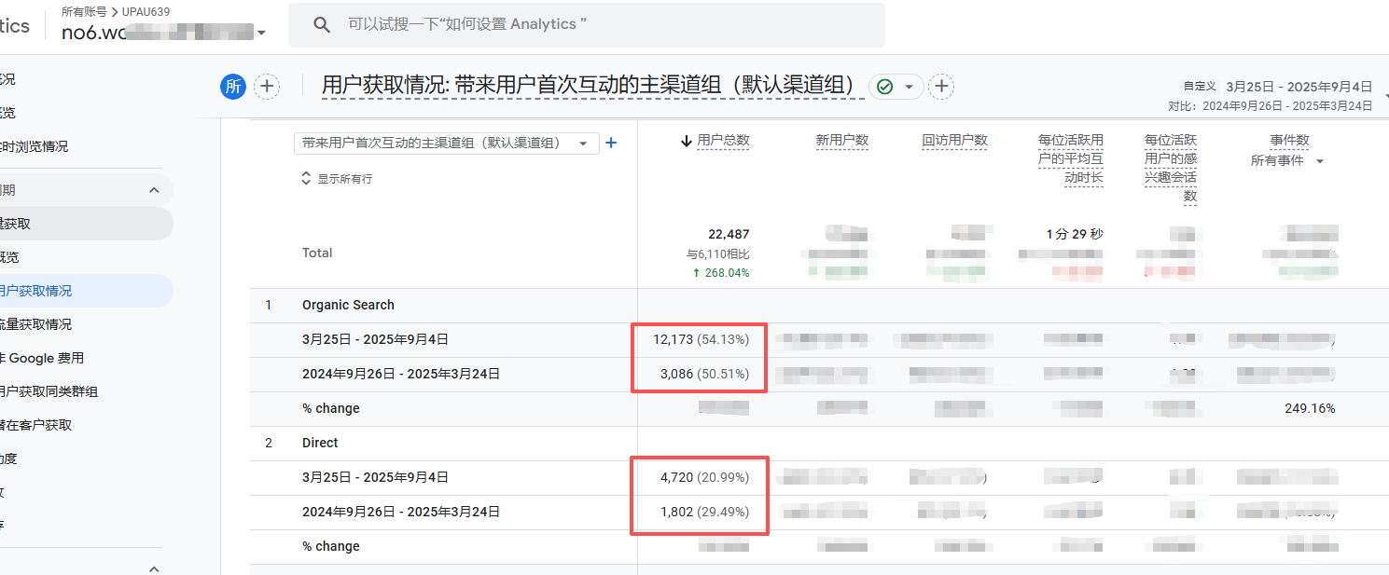Click the sort arrow beside 用户总数
The height and width of the screenshot is (575, 1389).
point(687,141)
